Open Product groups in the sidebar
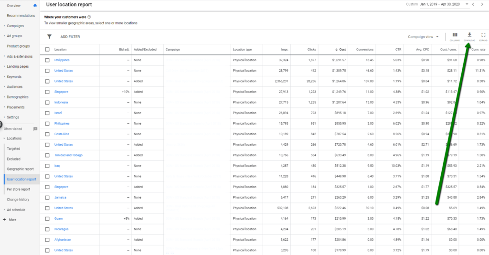 (x=19, y=46)
